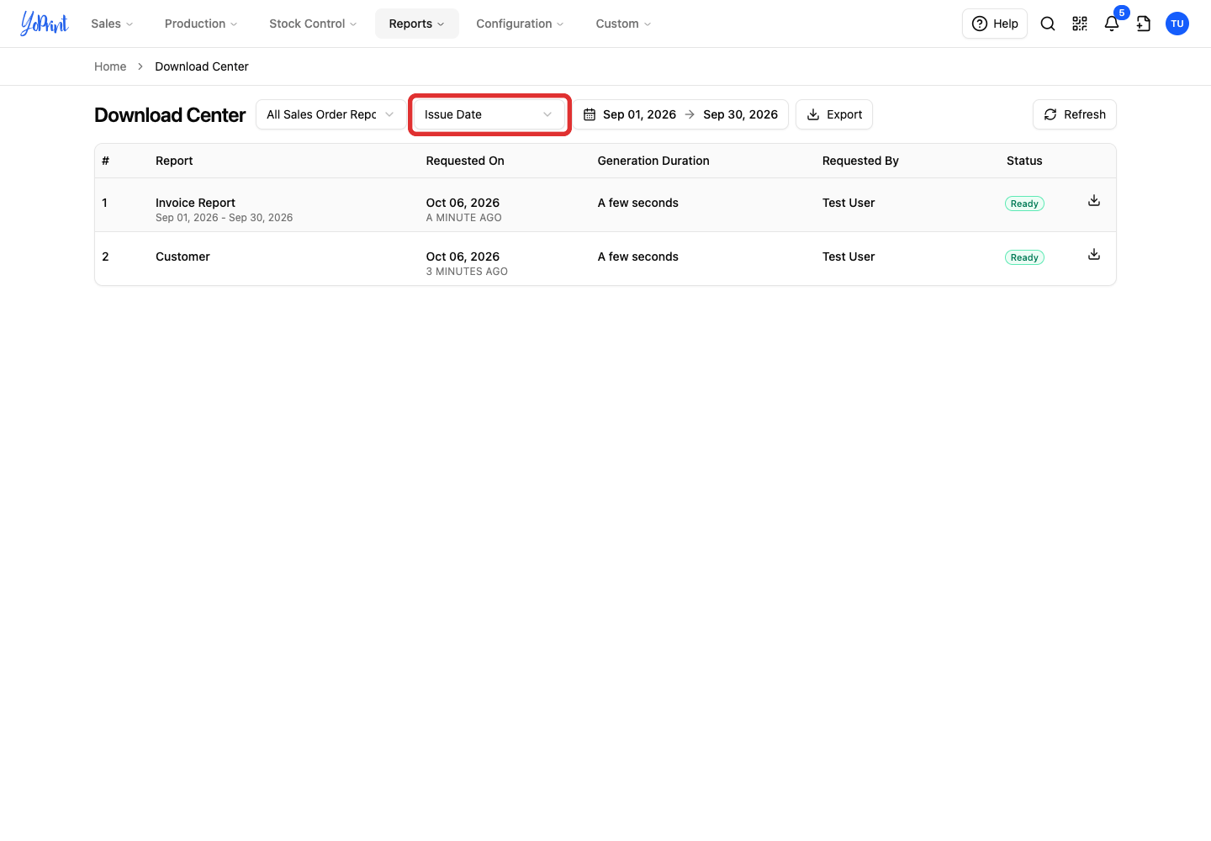The width and height of the screenshot is (1211, 841).
Task: Click the Report column header
Action: tap(174, 161)
